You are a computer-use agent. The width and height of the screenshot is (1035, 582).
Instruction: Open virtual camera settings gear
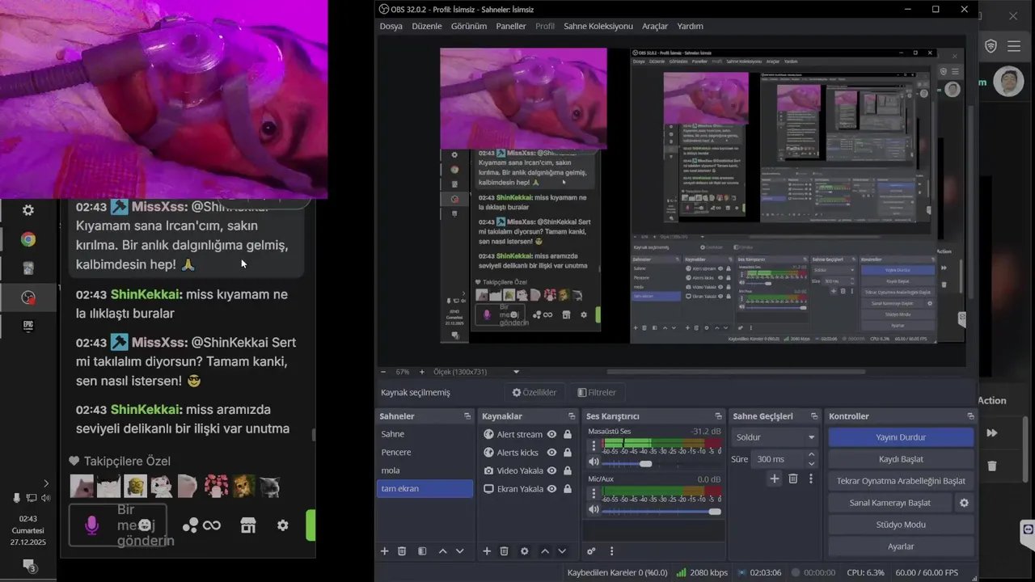click(964, 503)
